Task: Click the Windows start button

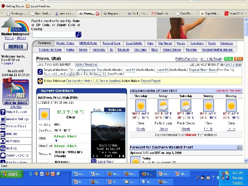Action: coord(12,174)
